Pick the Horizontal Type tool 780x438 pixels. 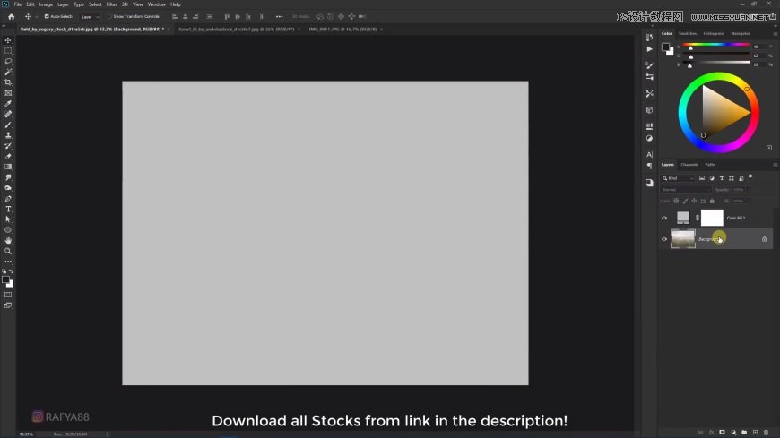8,209
